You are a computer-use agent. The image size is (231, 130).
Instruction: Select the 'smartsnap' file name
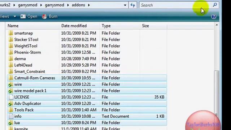click(23, 33)
